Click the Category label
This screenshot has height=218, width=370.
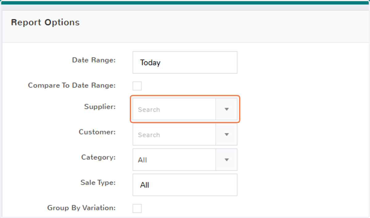(x=98, y=157)
